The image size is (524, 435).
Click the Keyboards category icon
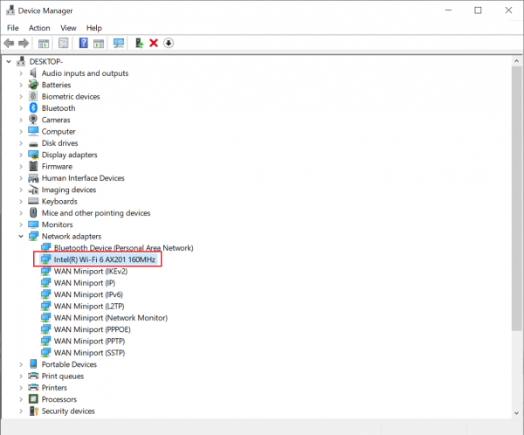pos(33,201)
